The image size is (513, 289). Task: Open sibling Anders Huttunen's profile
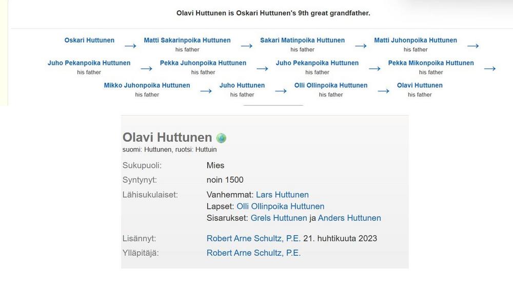tap(349, 218)
